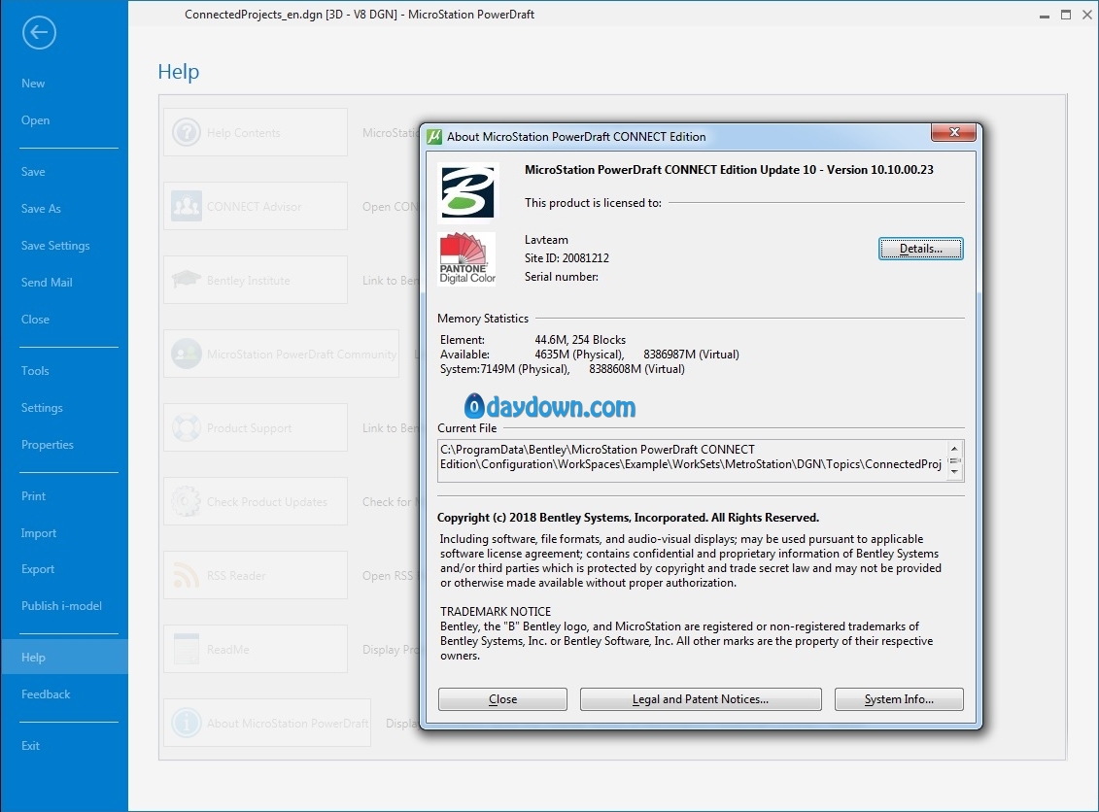Select Import from the sidebar
Viewport: 1099px width, 812px height.
(39, 533)
